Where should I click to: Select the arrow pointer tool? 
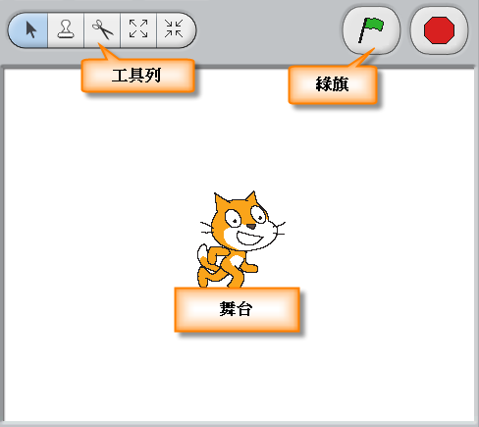pyautogui.click(x=28, y=30)
